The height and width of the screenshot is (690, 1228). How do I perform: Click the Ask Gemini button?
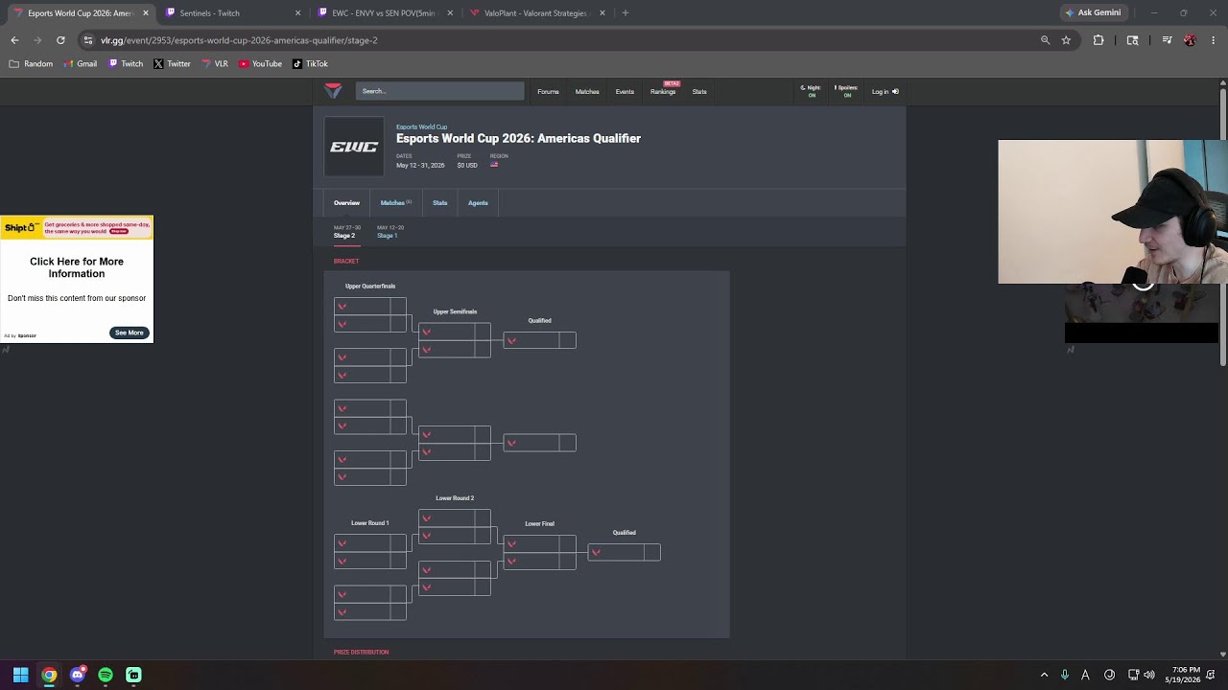click(1093, 13)
